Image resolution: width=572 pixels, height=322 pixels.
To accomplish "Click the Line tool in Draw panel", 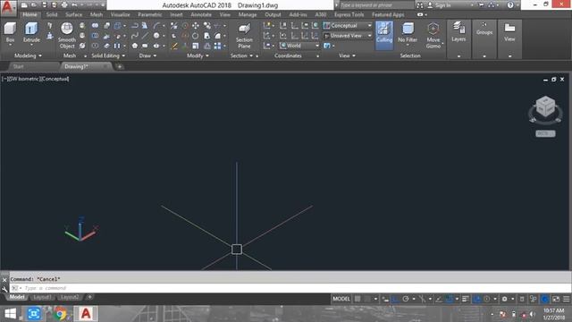I will click(x=145, y=36).
